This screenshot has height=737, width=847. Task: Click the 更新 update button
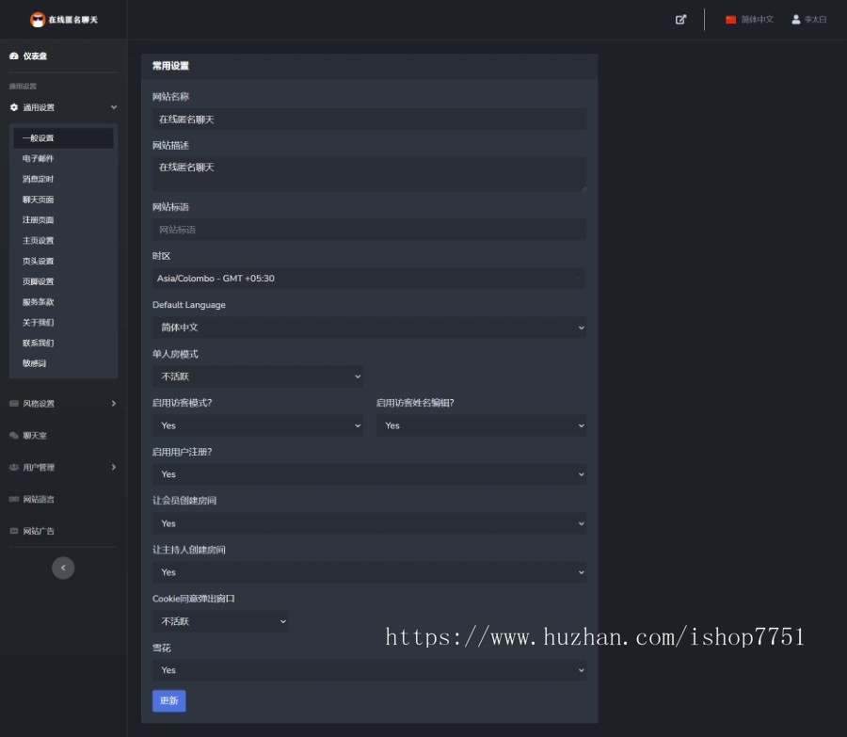click(x=169, y=701)
